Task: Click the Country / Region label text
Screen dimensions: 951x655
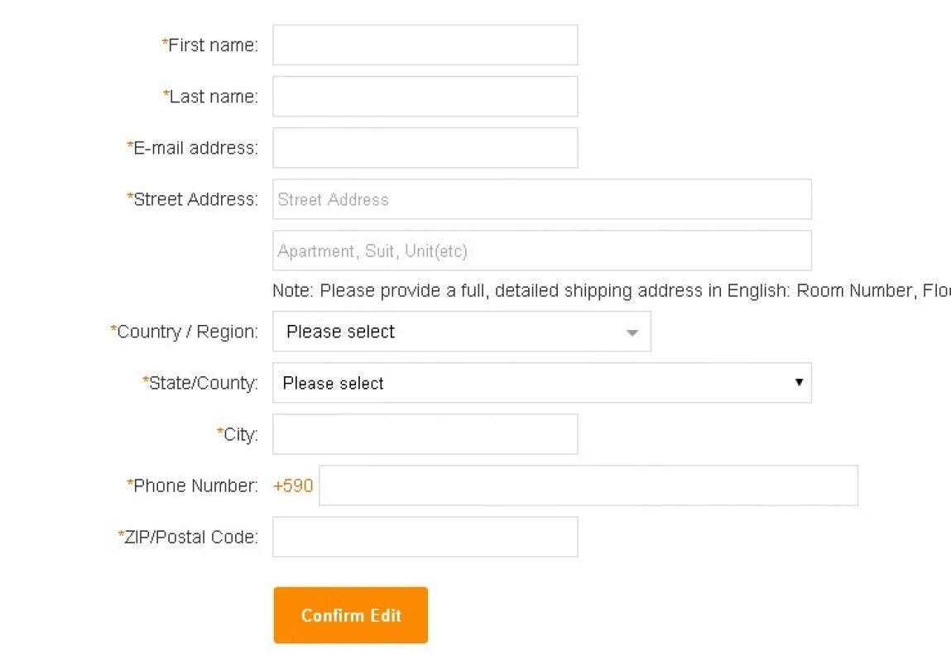Action: [184, 332]
